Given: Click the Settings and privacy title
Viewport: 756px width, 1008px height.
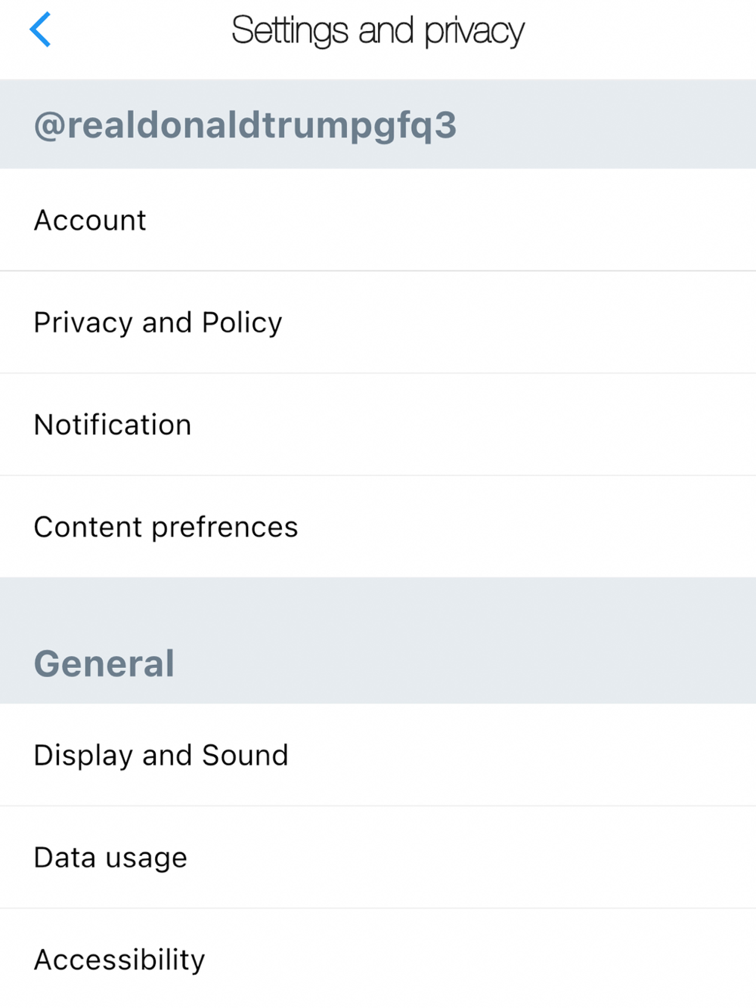Looking at the screenshot, I should (x=377, y=31).
